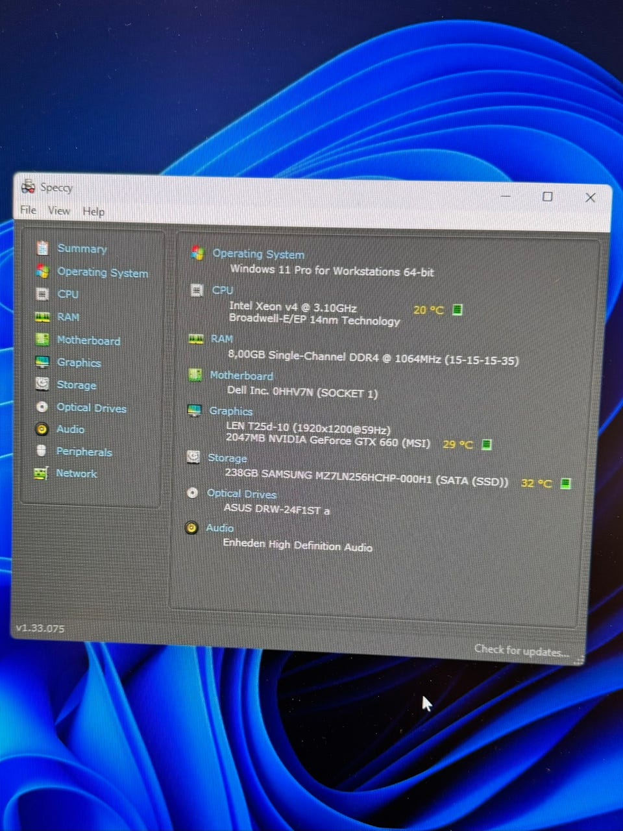Close the Speccy window
Image resolution: width=623 pixels, height=831 pixels.
click(x=590, y=197)
